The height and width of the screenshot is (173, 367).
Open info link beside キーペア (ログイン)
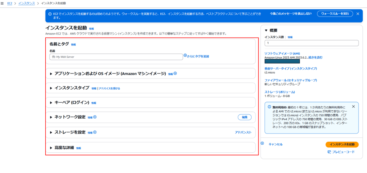[x=94, y=103]
